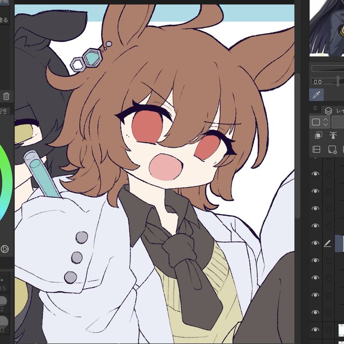
Task: Switch to the Layers panel tab
Action: point(334,111)
